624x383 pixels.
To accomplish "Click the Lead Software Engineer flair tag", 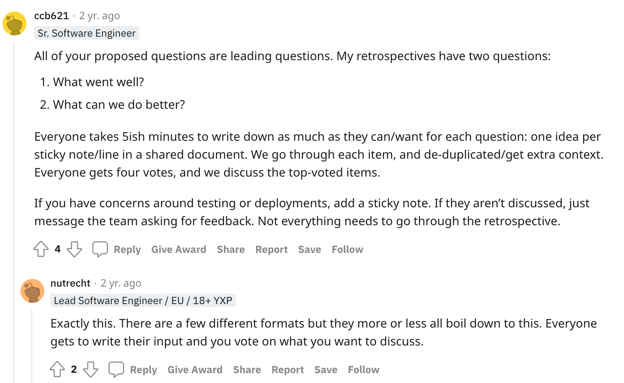I will 143,300.
